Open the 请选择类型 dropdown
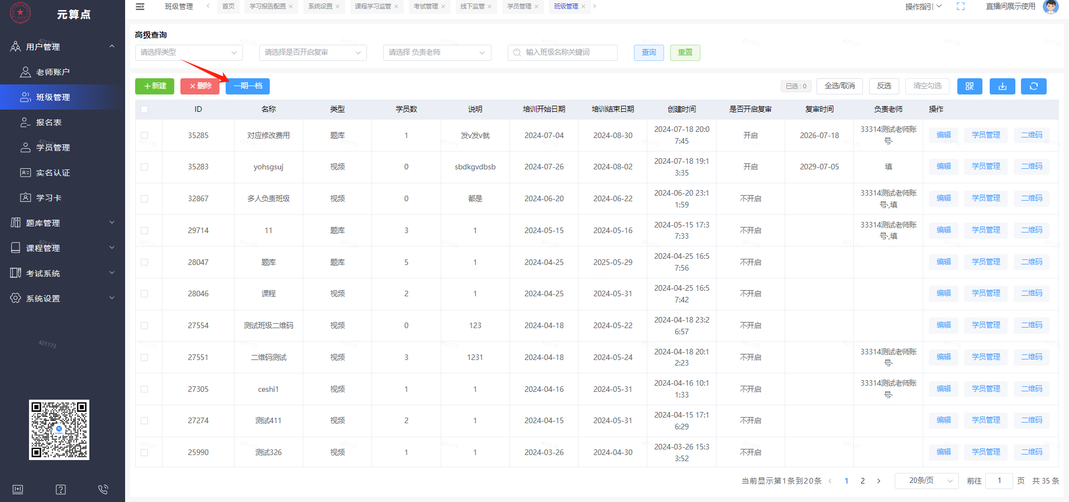 [x=189, y=53]
